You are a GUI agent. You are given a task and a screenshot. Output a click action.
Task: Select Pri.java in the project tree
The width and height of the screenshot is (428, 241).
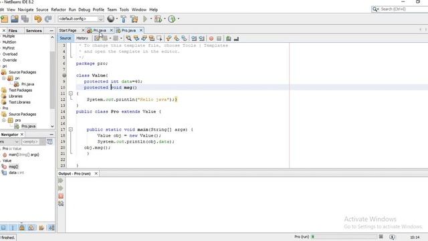27,84
